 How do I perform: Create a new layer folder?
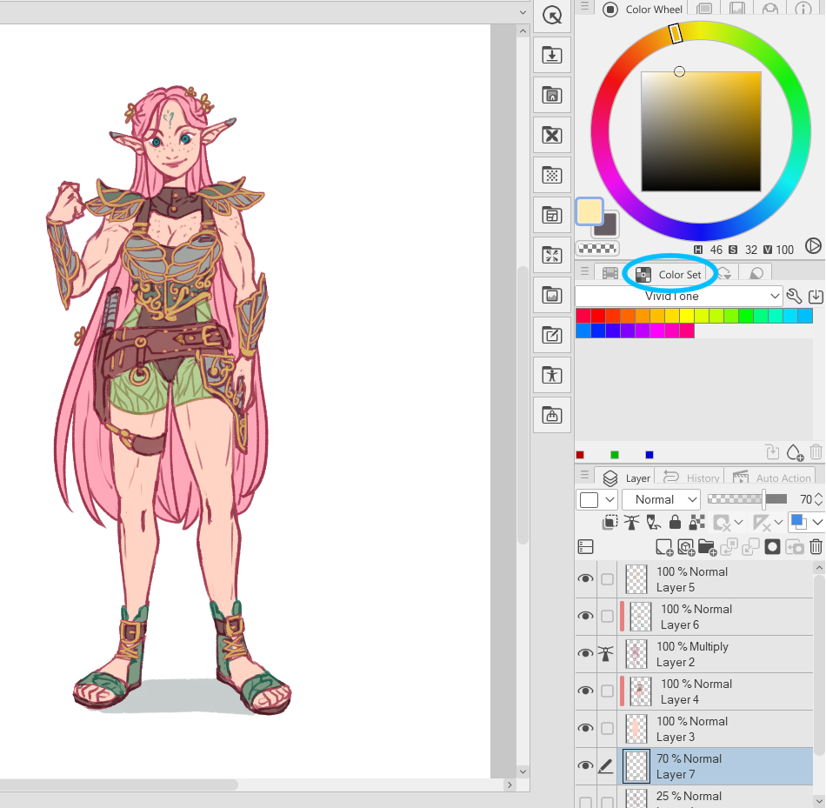pyautogui.click(x=706, y=547)
